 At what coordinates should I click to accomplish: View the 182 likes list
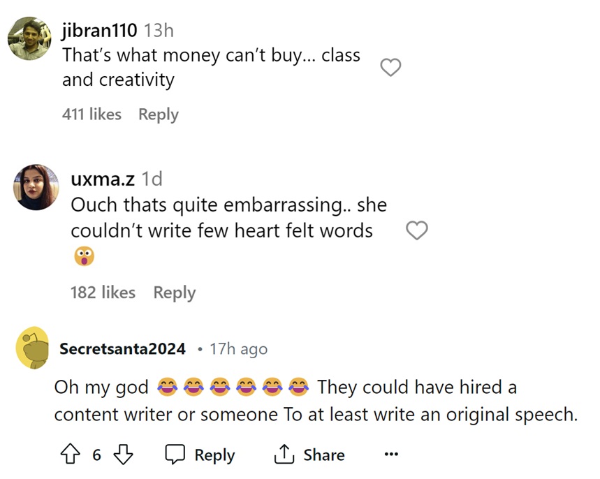pos(103,293)
